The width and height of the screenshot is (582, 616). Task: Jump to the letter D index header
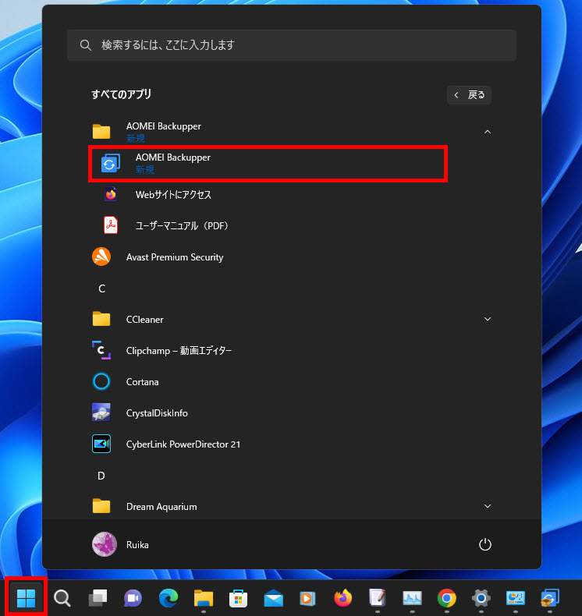click(x=101, y=476)
